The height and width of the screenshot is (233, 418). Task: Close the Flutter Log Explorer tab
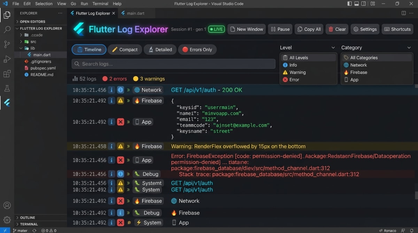tap(113, 13)
